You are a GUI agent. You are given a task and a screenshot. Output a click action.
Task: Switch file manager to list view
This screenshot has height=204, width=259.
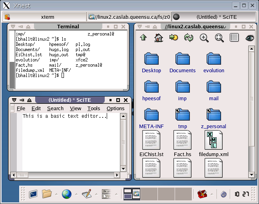click(234, 38)
